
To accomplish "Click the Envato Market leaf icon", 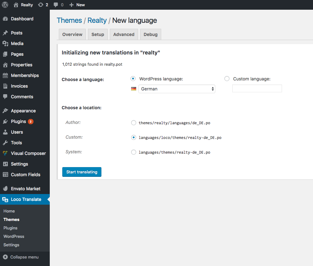I will coord(5,189).
